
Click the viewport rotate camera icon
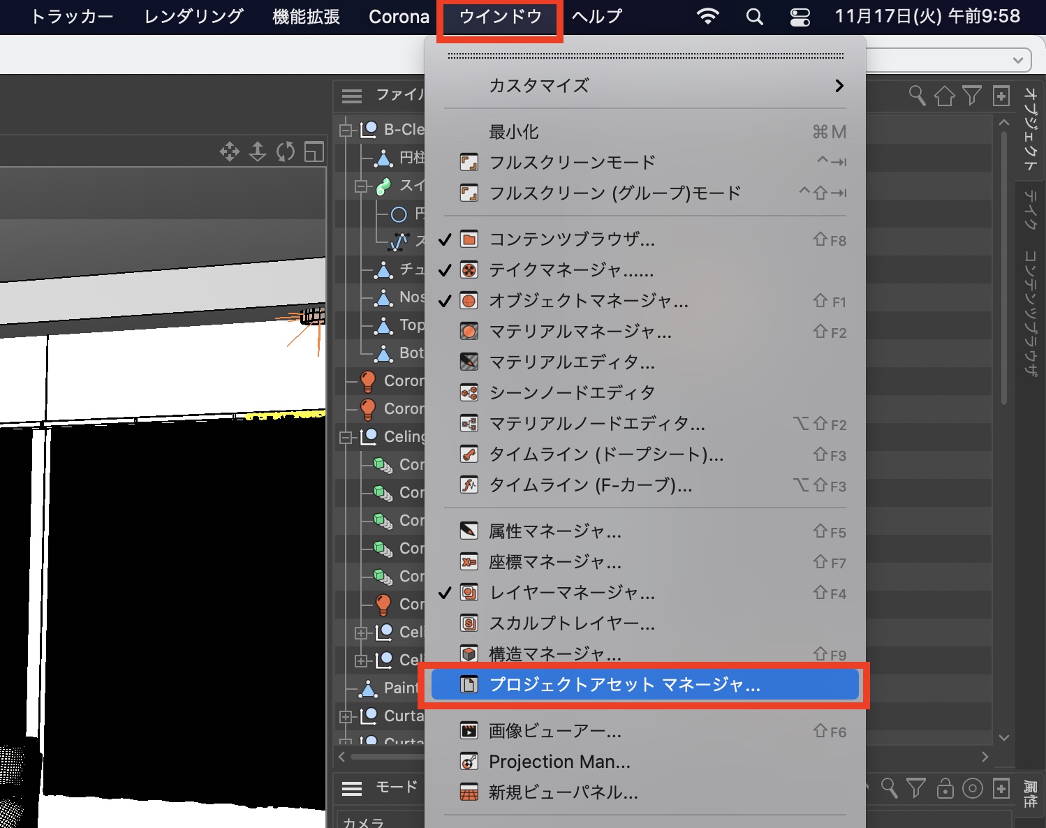(286, 151)
